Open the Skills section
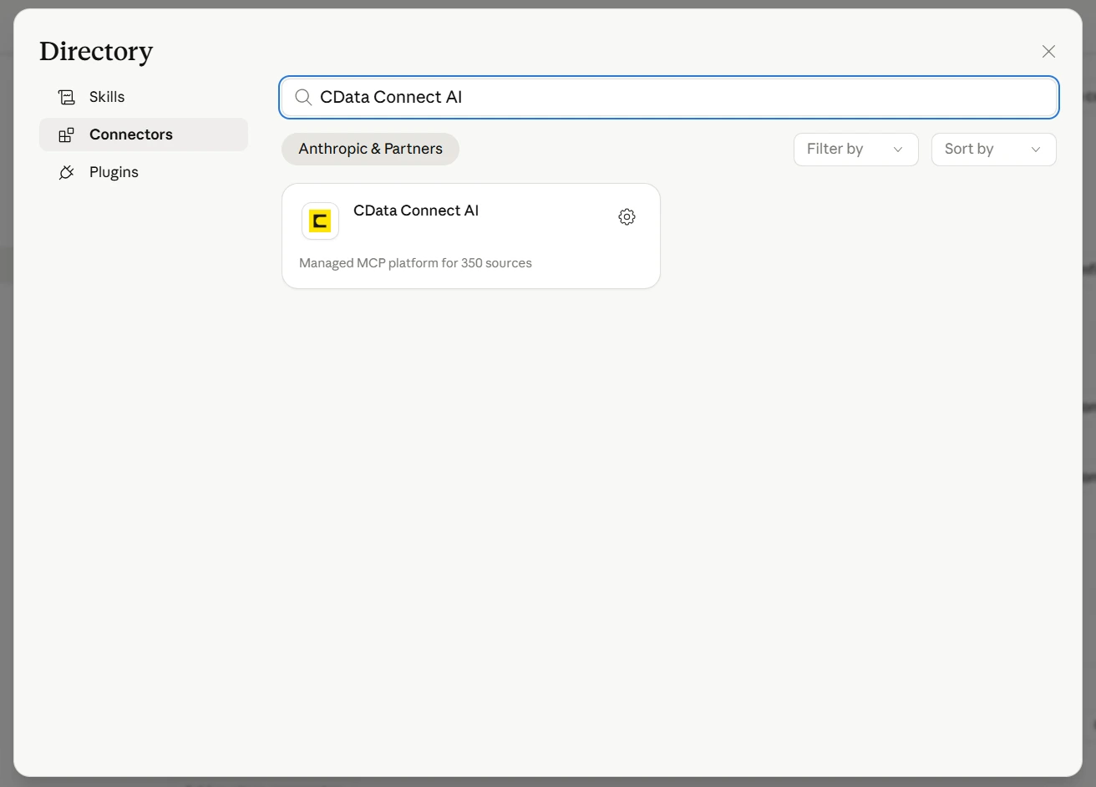This screenshot has width=1096, height=787. (144, 97)
